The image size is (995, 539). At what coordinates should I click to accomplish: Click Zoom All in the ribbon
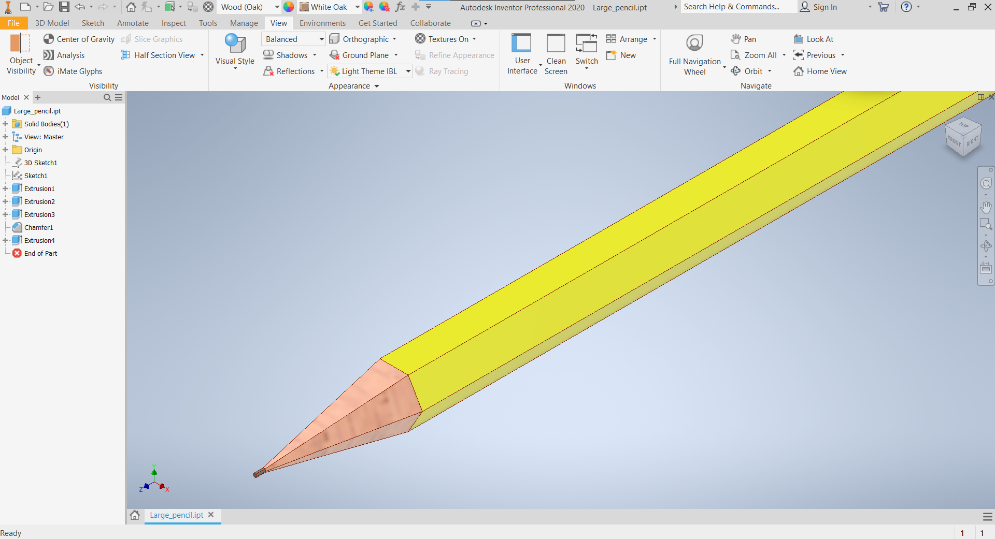pyautogui.click(x=754, y=55)
